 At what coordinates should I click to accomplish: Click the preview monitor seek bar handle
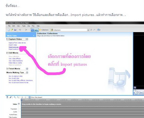(134, 90)
